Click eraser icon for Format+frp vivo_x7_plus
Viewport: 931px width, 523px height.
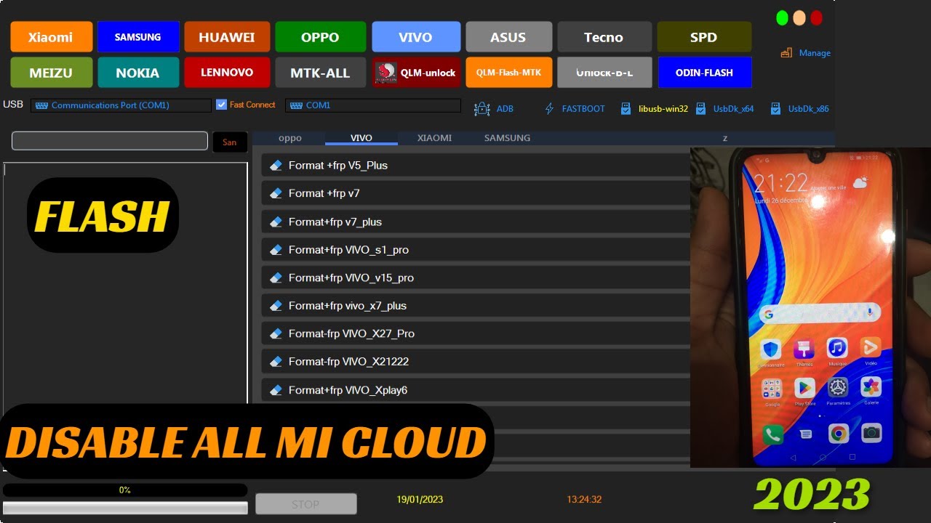click(276, 306)
